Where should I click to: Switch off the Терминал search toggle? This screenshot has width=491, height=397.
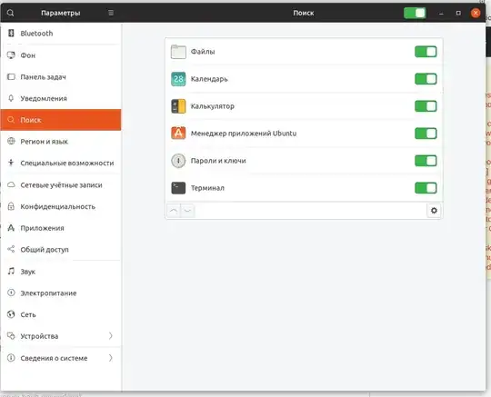426,188
